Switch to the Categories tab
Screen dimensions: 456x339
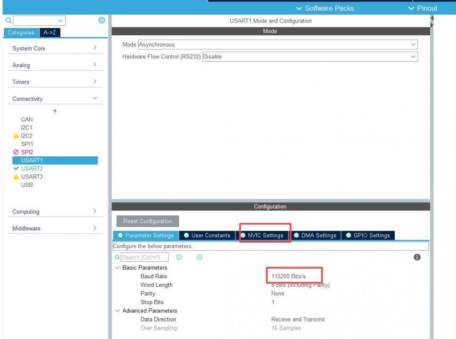(21, 32)
